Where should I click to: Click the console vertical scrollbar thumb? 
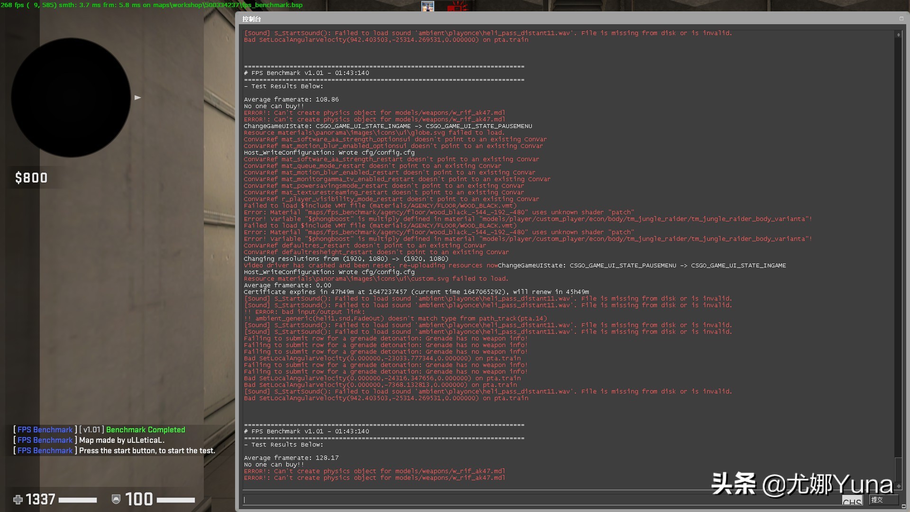(898, 469)
